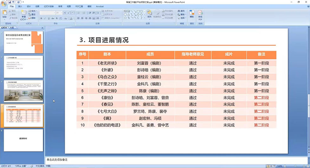Open the PDF工具 ribbon tab
310x168 pixels.
(x=80, y=6)
